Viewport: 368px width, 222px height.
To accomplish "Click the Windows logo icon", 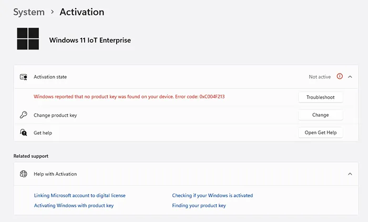I will point(28,39).
